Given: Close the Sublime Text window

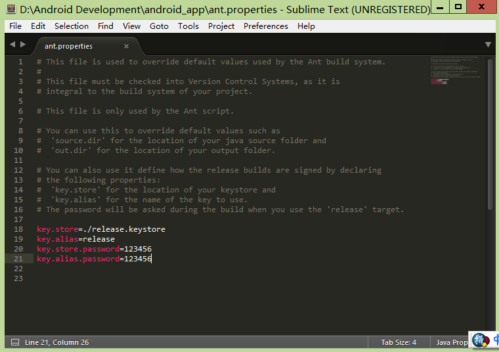Looking at the screenshot, I should (481, 7).
